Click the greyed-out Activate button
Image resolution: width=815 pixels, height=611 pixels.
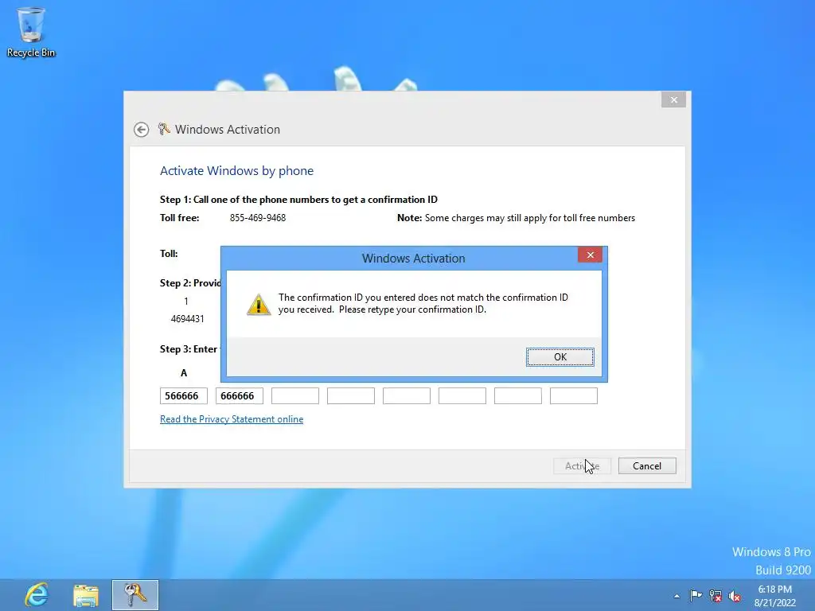[582, 466]
